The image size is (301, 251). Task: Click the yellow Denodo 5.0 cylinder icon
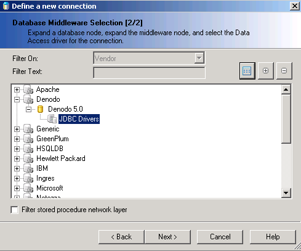(x=41, y=109)
